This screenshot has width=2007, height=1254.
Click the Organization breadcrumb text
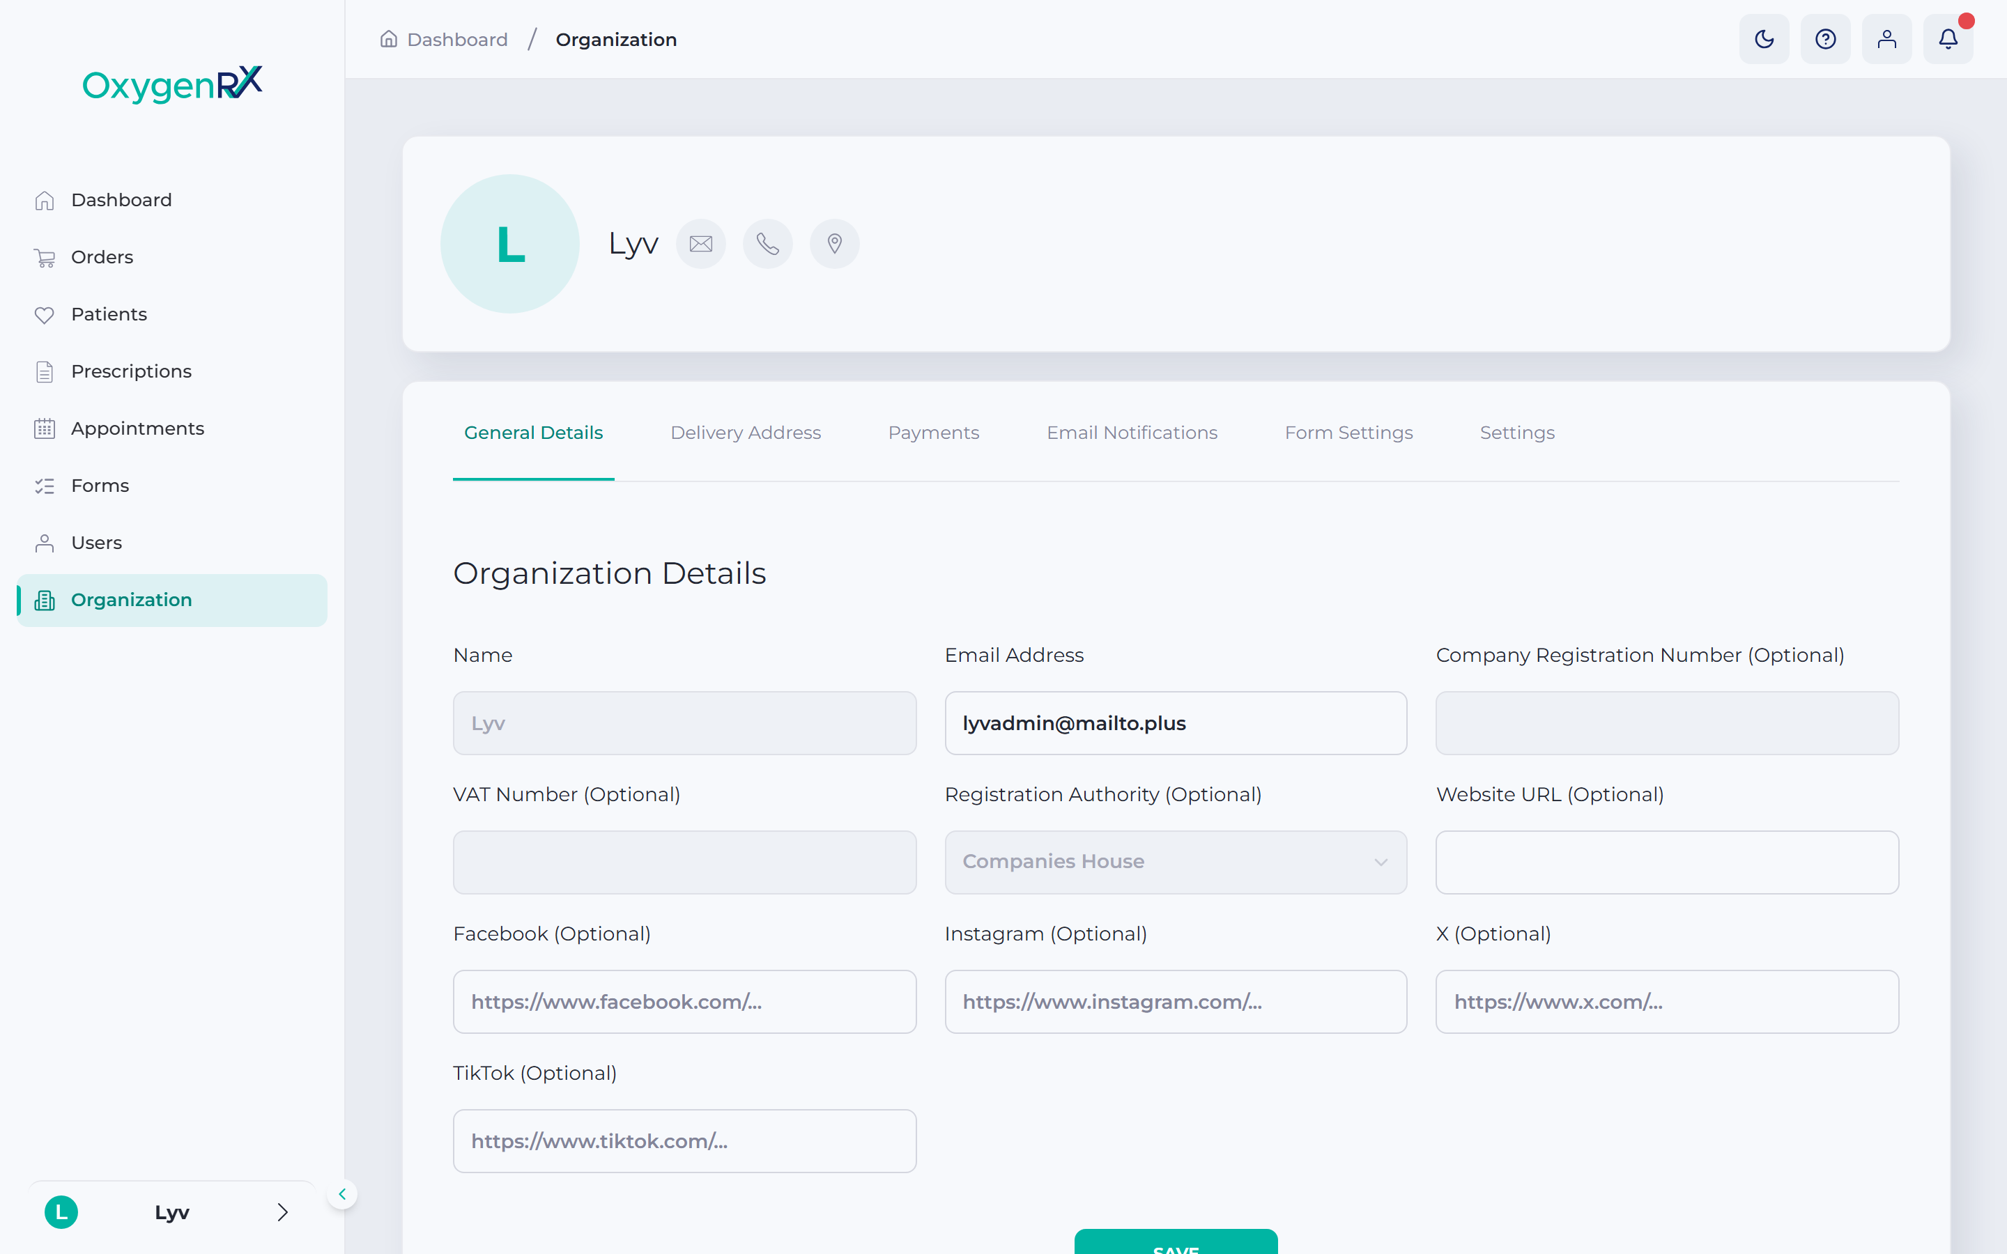click(x=616, y=39)
